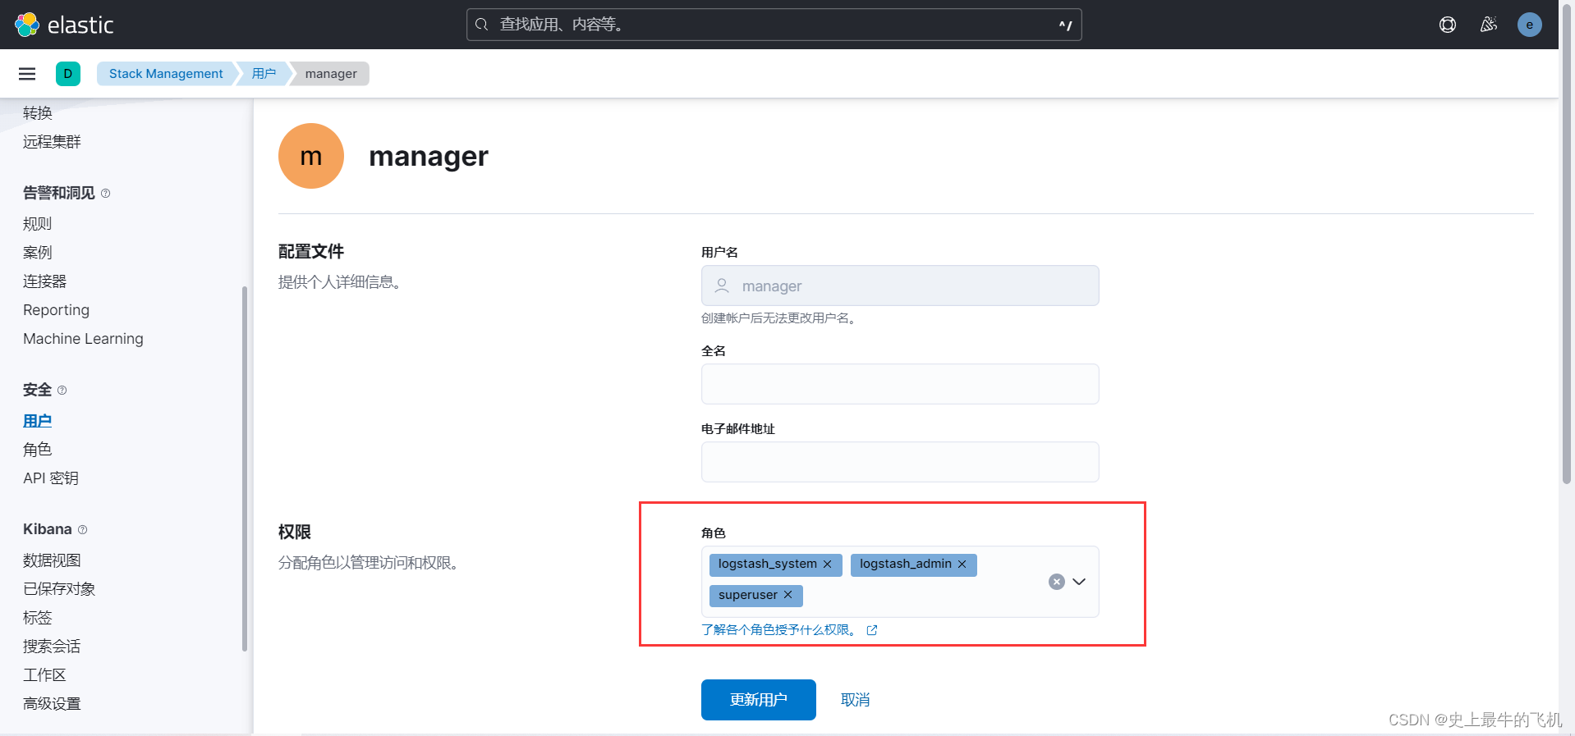
Task: Open 搜索会话 in sidebar
Action: [x=52, y=647]
